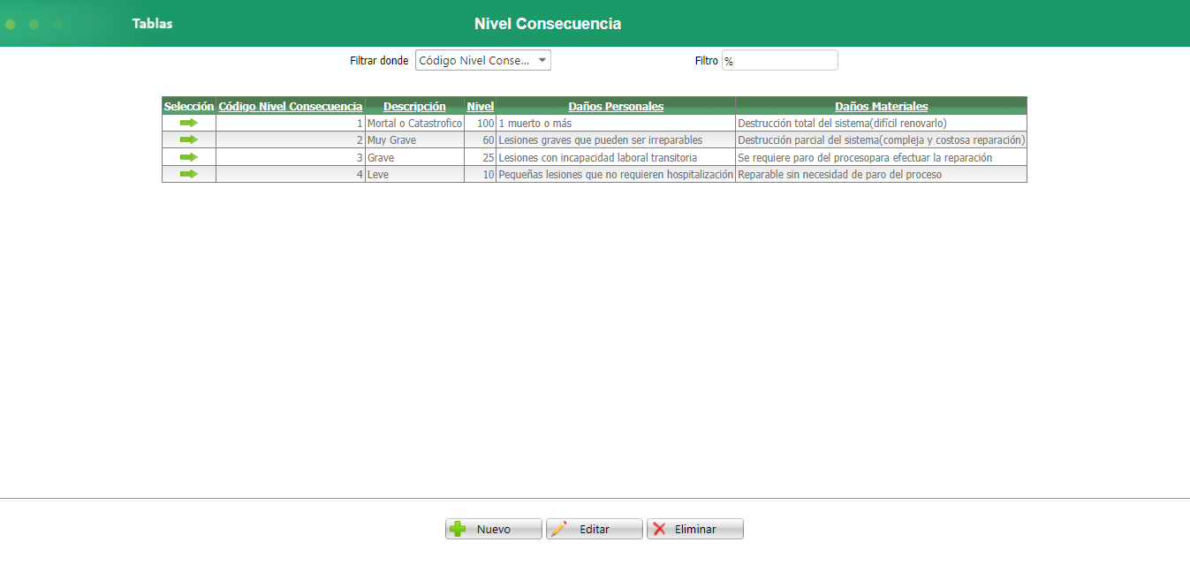Open the Tablas menu
This screenshot has width=1190, height=580.
[152, 24]
